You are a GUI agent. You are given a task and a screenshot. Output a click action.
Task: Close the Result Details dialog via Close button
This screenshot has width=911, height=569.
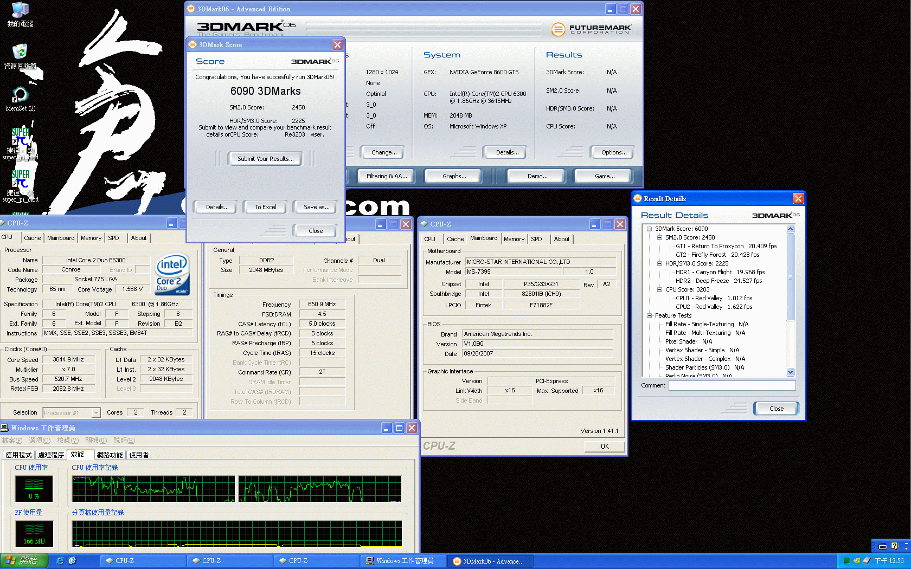(776, 409)
